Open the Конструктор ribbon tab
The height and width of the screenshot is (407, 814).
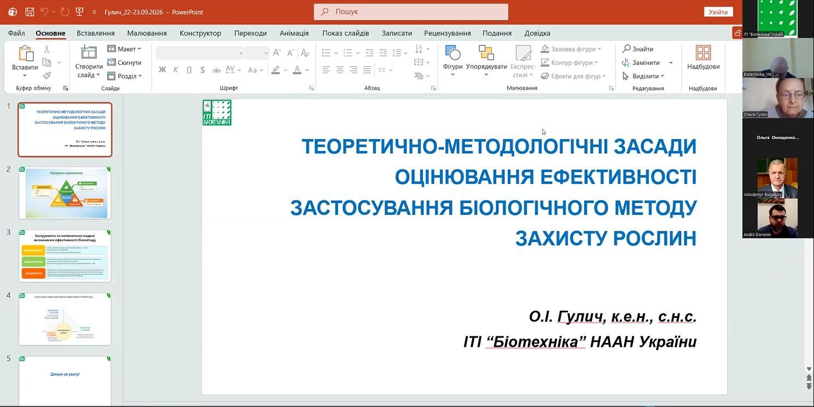pos(200,33)
